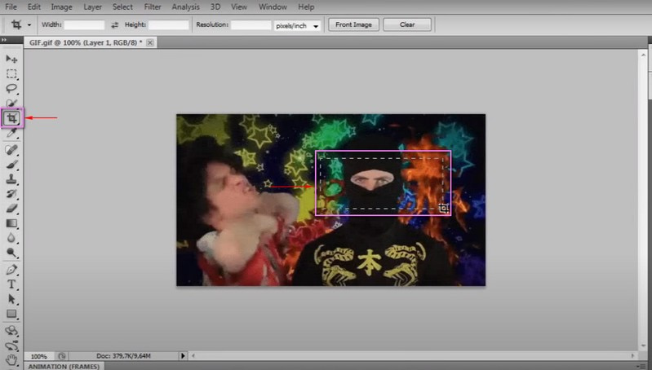Image resolution: width=652 pixels, height=370 pixels.
Task: Select the Move tool
Action: (11, 59)
